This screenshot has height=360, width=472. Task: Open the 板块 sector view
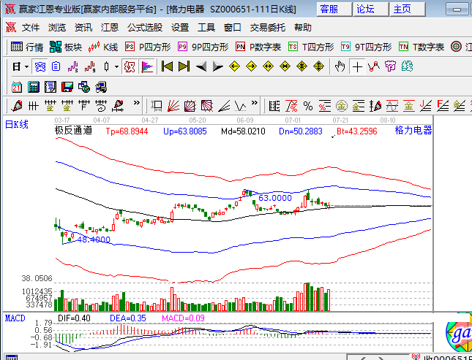(66, 47)
